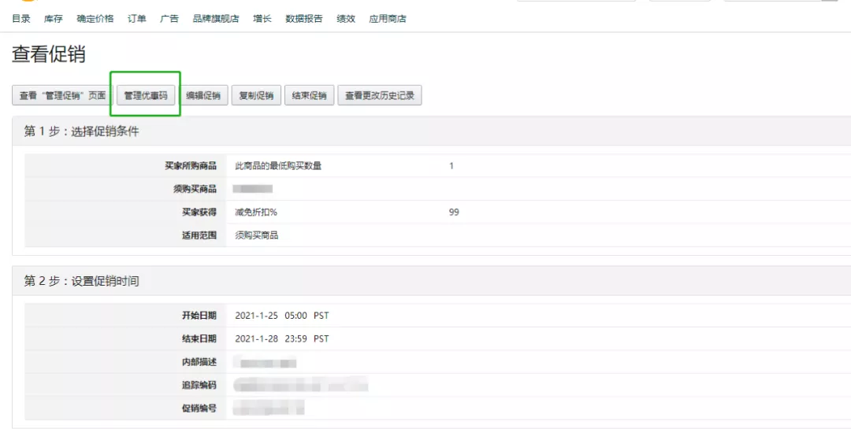Click the 查看"管理促销"页面 button

(x=62, y=95)
